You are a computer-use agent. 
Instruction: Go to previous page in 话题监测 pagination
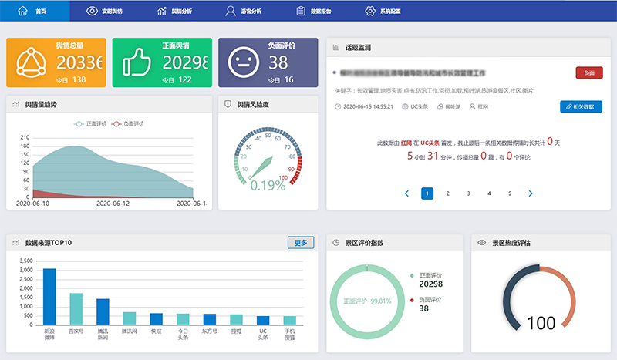(x=406, y=193)
